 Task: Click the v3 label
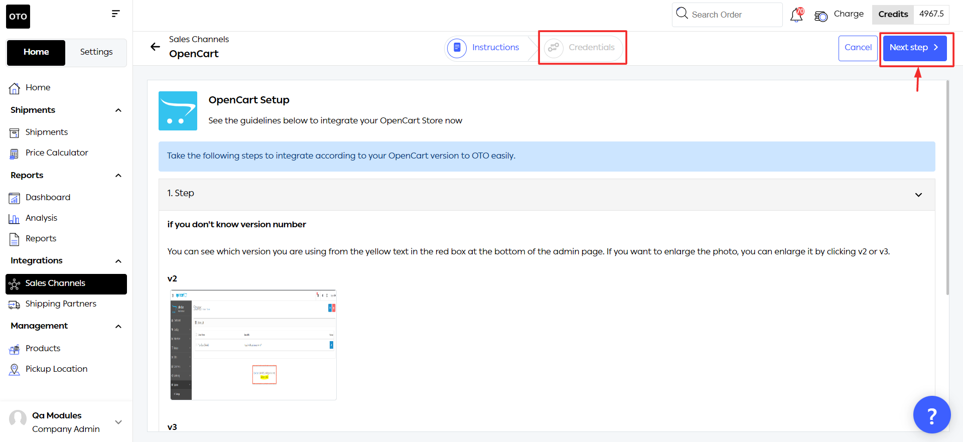point(172,427)
